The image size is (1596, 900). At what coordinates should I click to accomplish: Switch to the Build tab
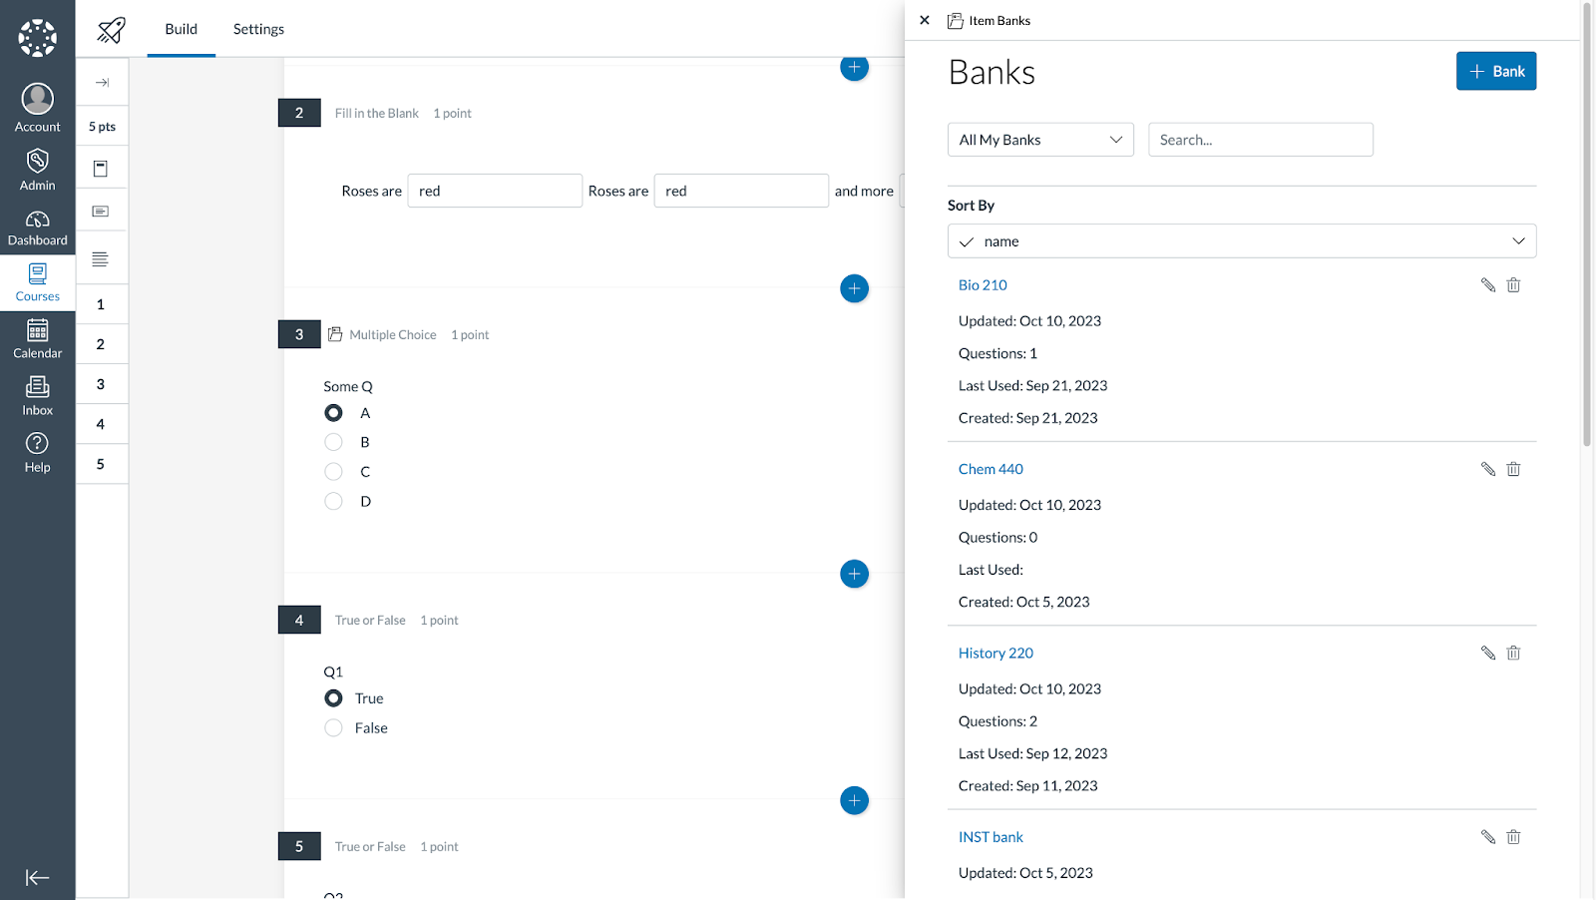click(x=182, y=29)
